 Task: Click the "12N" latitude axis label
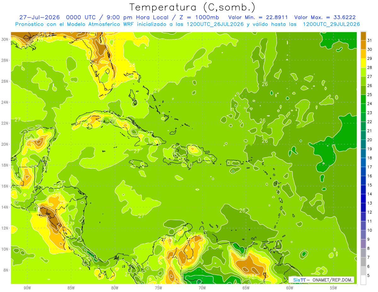pos(5,228)
